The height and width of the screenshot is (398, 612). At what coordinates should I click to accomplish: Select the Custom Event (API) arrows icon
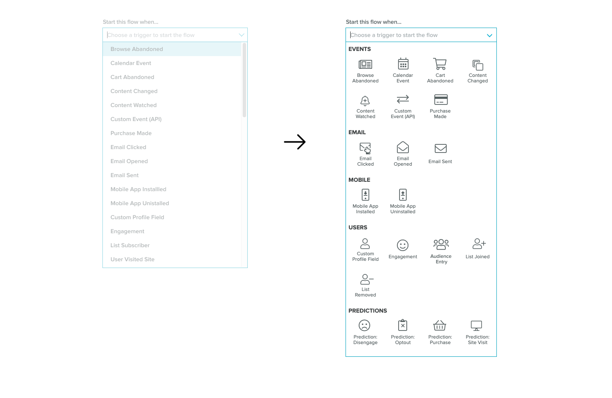tap(402, 99)
